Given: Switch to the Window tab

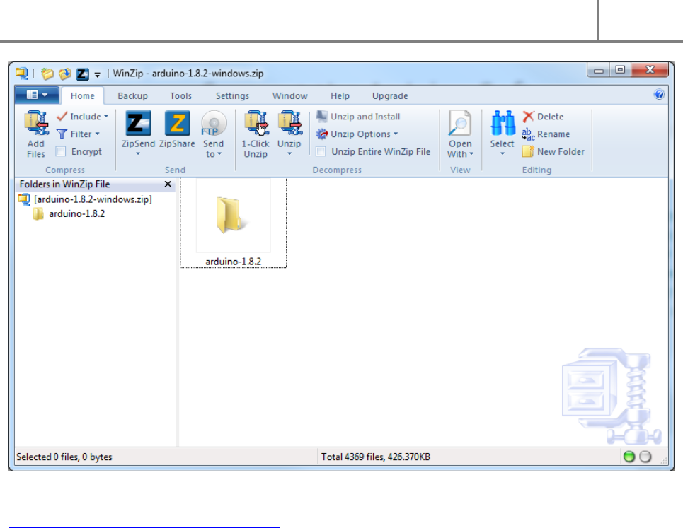Looking at the screenshot, I should (289, 95).
